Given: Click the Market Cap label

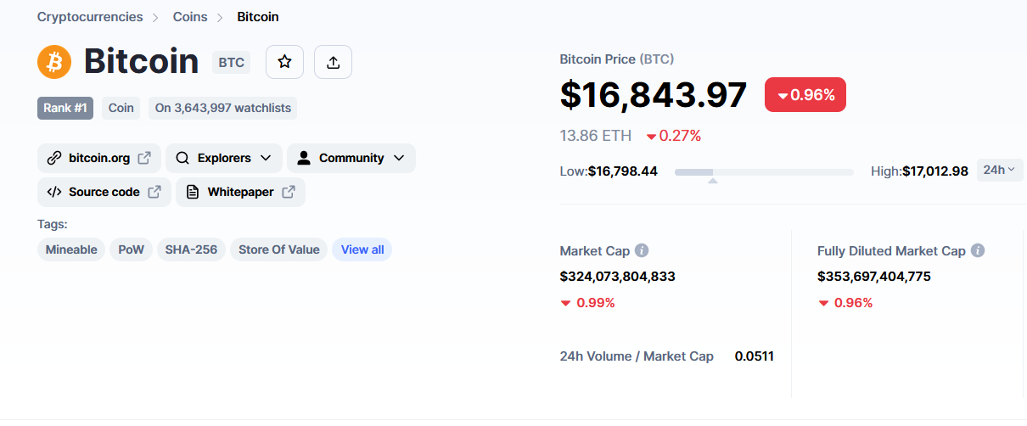Looking at the screenshot, I should click(595, 251).
